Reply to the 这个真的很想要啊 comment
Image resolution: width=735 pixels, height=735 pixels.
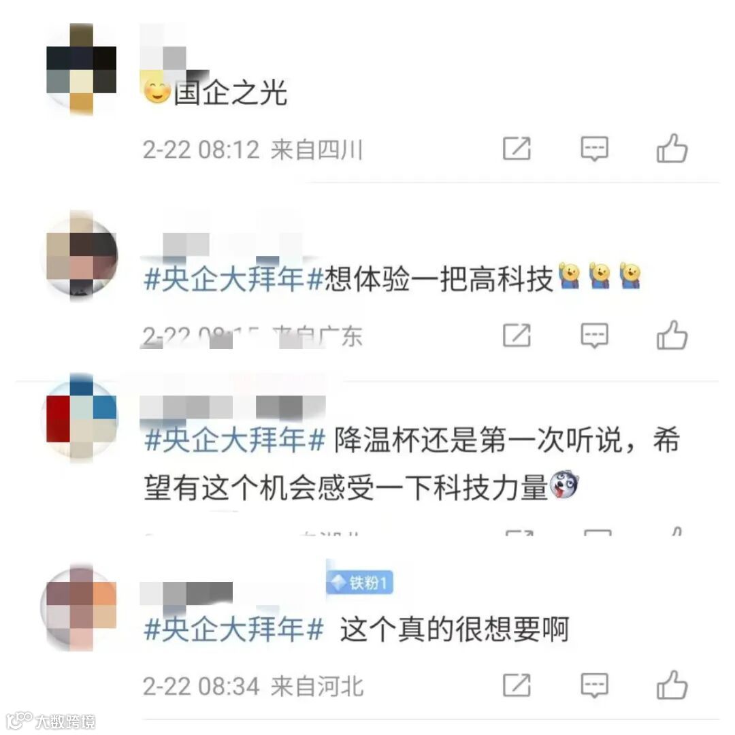pyautogui.click(x=594, y=685)
